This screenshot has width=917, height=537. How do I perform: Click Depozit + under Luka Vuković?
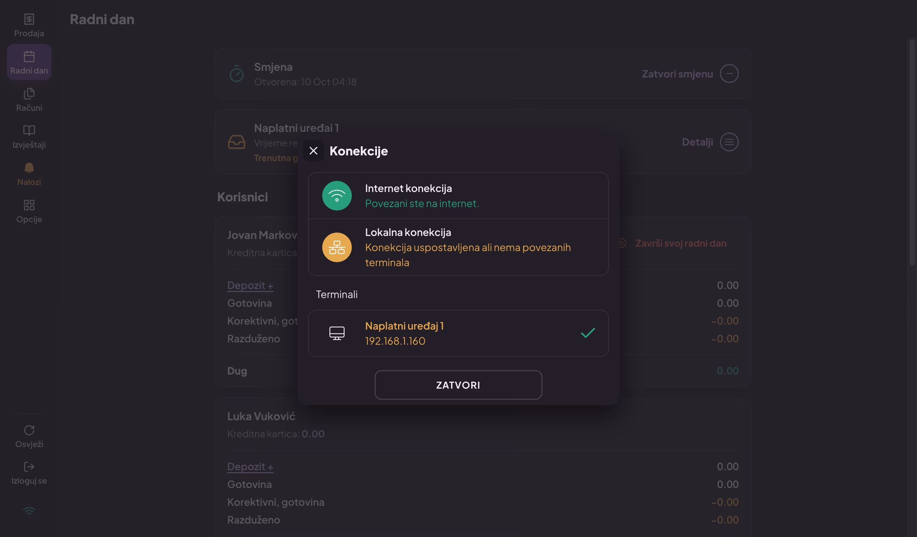[x=250, y=467]
